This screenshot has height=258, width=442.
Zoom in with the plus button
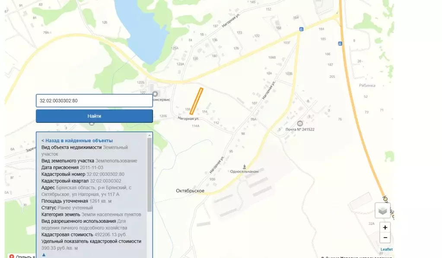pyautogui.click(x=385, y=228)
